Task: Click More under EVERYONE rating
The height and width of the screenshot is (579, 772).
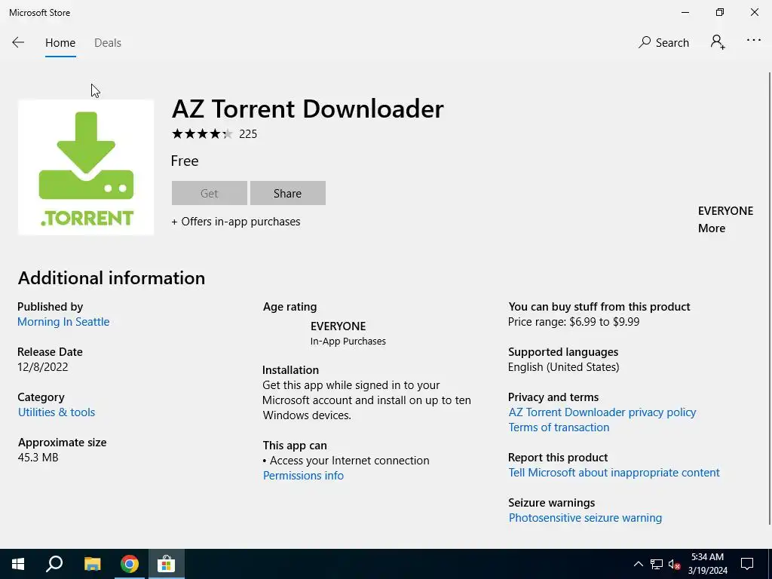Action: (x=712, y=228)
